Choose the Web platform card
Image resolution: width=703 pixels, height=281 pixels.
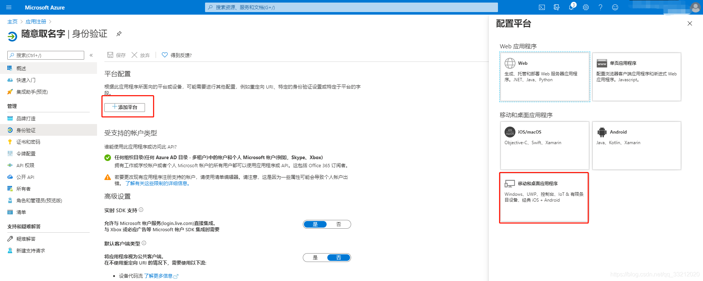(544, 77)
